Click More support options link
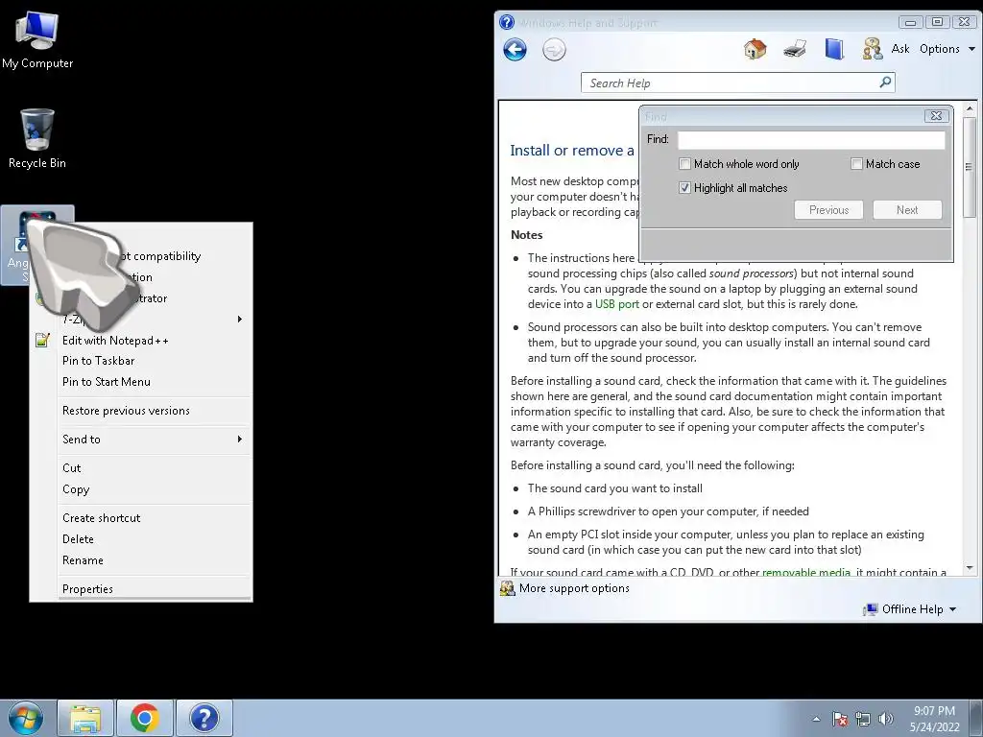Viewport: 983px width, 737px height. tap(574, 588)
